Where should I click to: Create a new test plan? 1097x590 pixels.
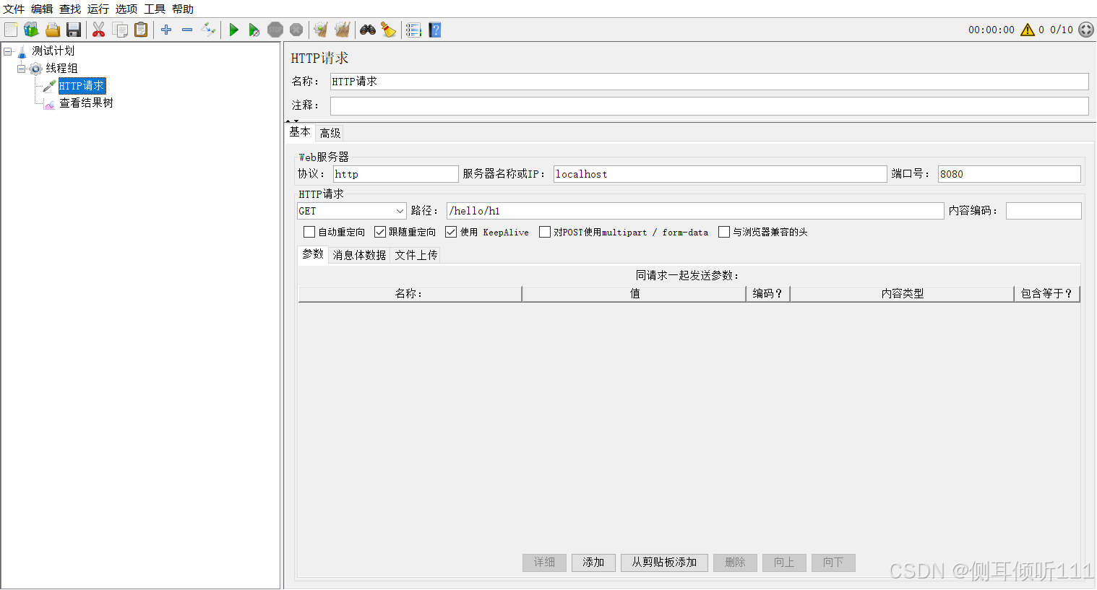tap(11, 30)
